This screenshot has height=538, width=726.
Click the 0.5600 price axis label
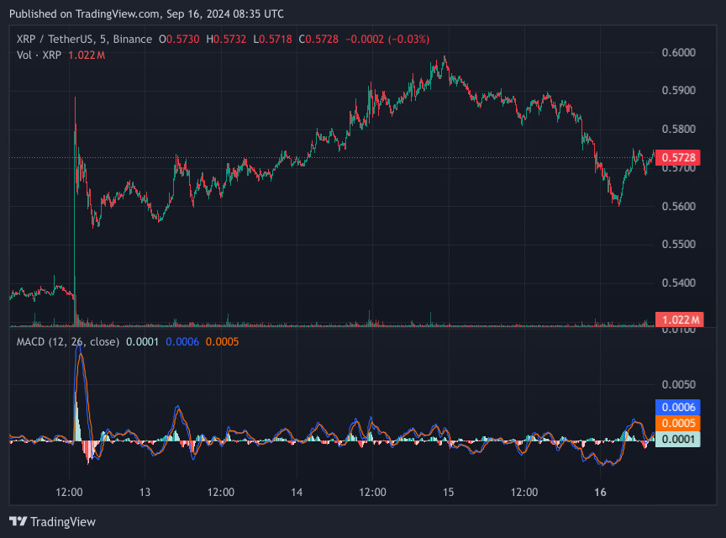point(679,206)
